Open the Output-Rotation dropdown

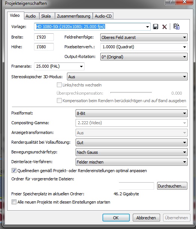pyautogui.click(x=144, y=57)
